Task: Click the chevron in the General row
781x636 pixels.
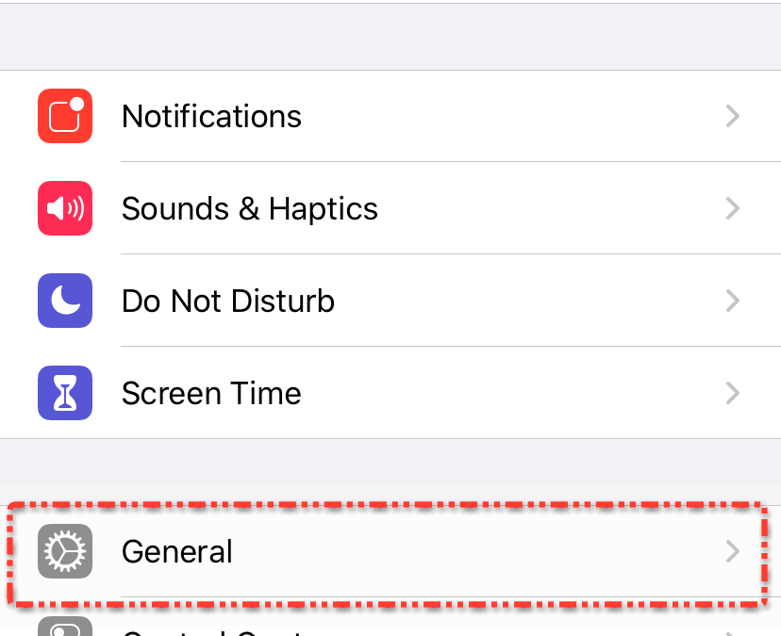Action: pyautogui.click(x=732, y=551)
